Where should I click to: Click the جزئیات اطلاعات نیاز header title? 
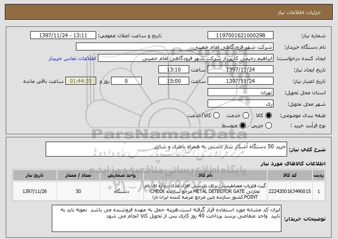[299, 12]
